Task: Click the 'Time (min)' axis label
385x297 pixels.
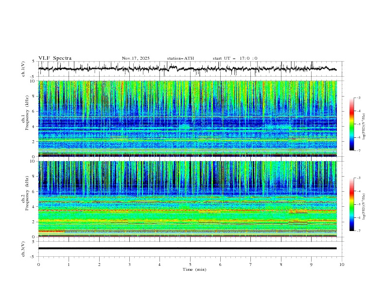Action: 194,269
